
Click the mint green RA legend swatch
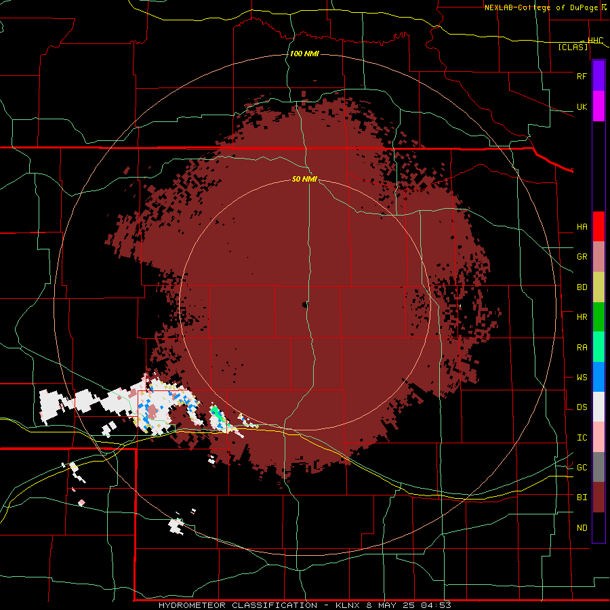[x=598, y=347]
